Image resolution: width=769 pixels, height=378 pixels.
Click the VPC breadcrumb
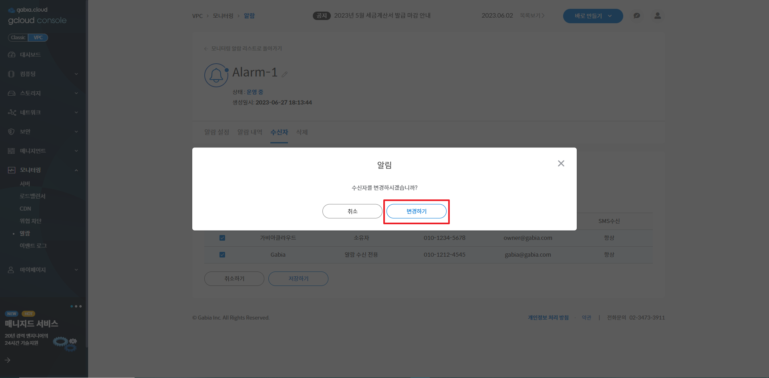(x=197, y=16)
